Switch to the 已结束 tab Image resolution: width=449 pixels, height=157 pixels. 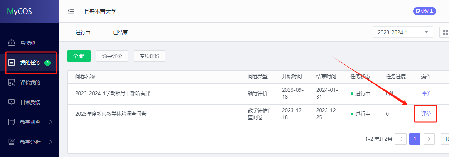coord(120,32)
